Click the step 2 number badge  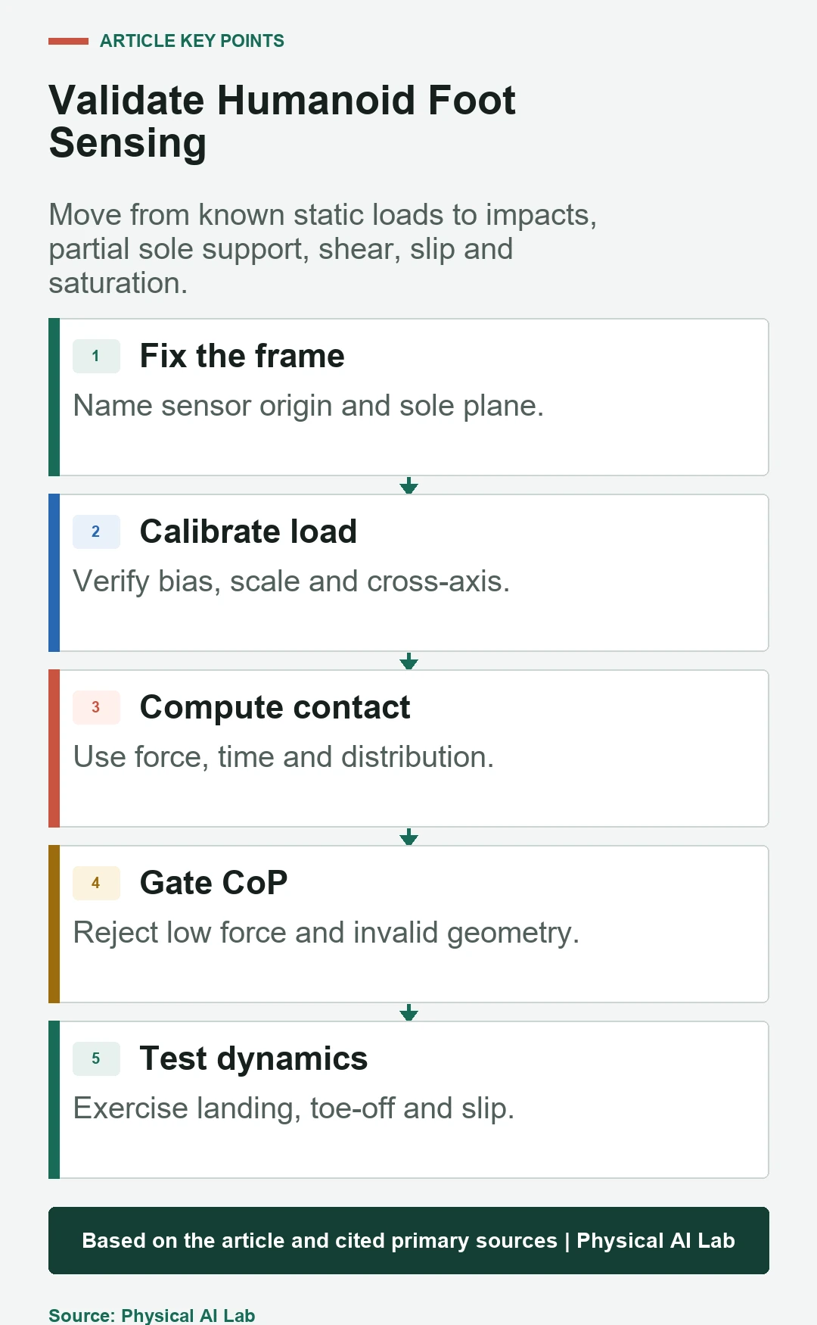pos(96,532)
